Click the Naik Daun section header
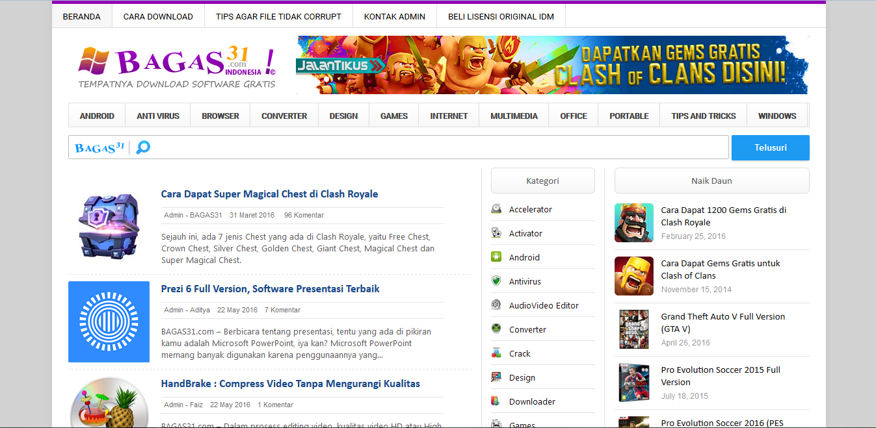This screenshot has height=428, width=876. coord(712,181)
